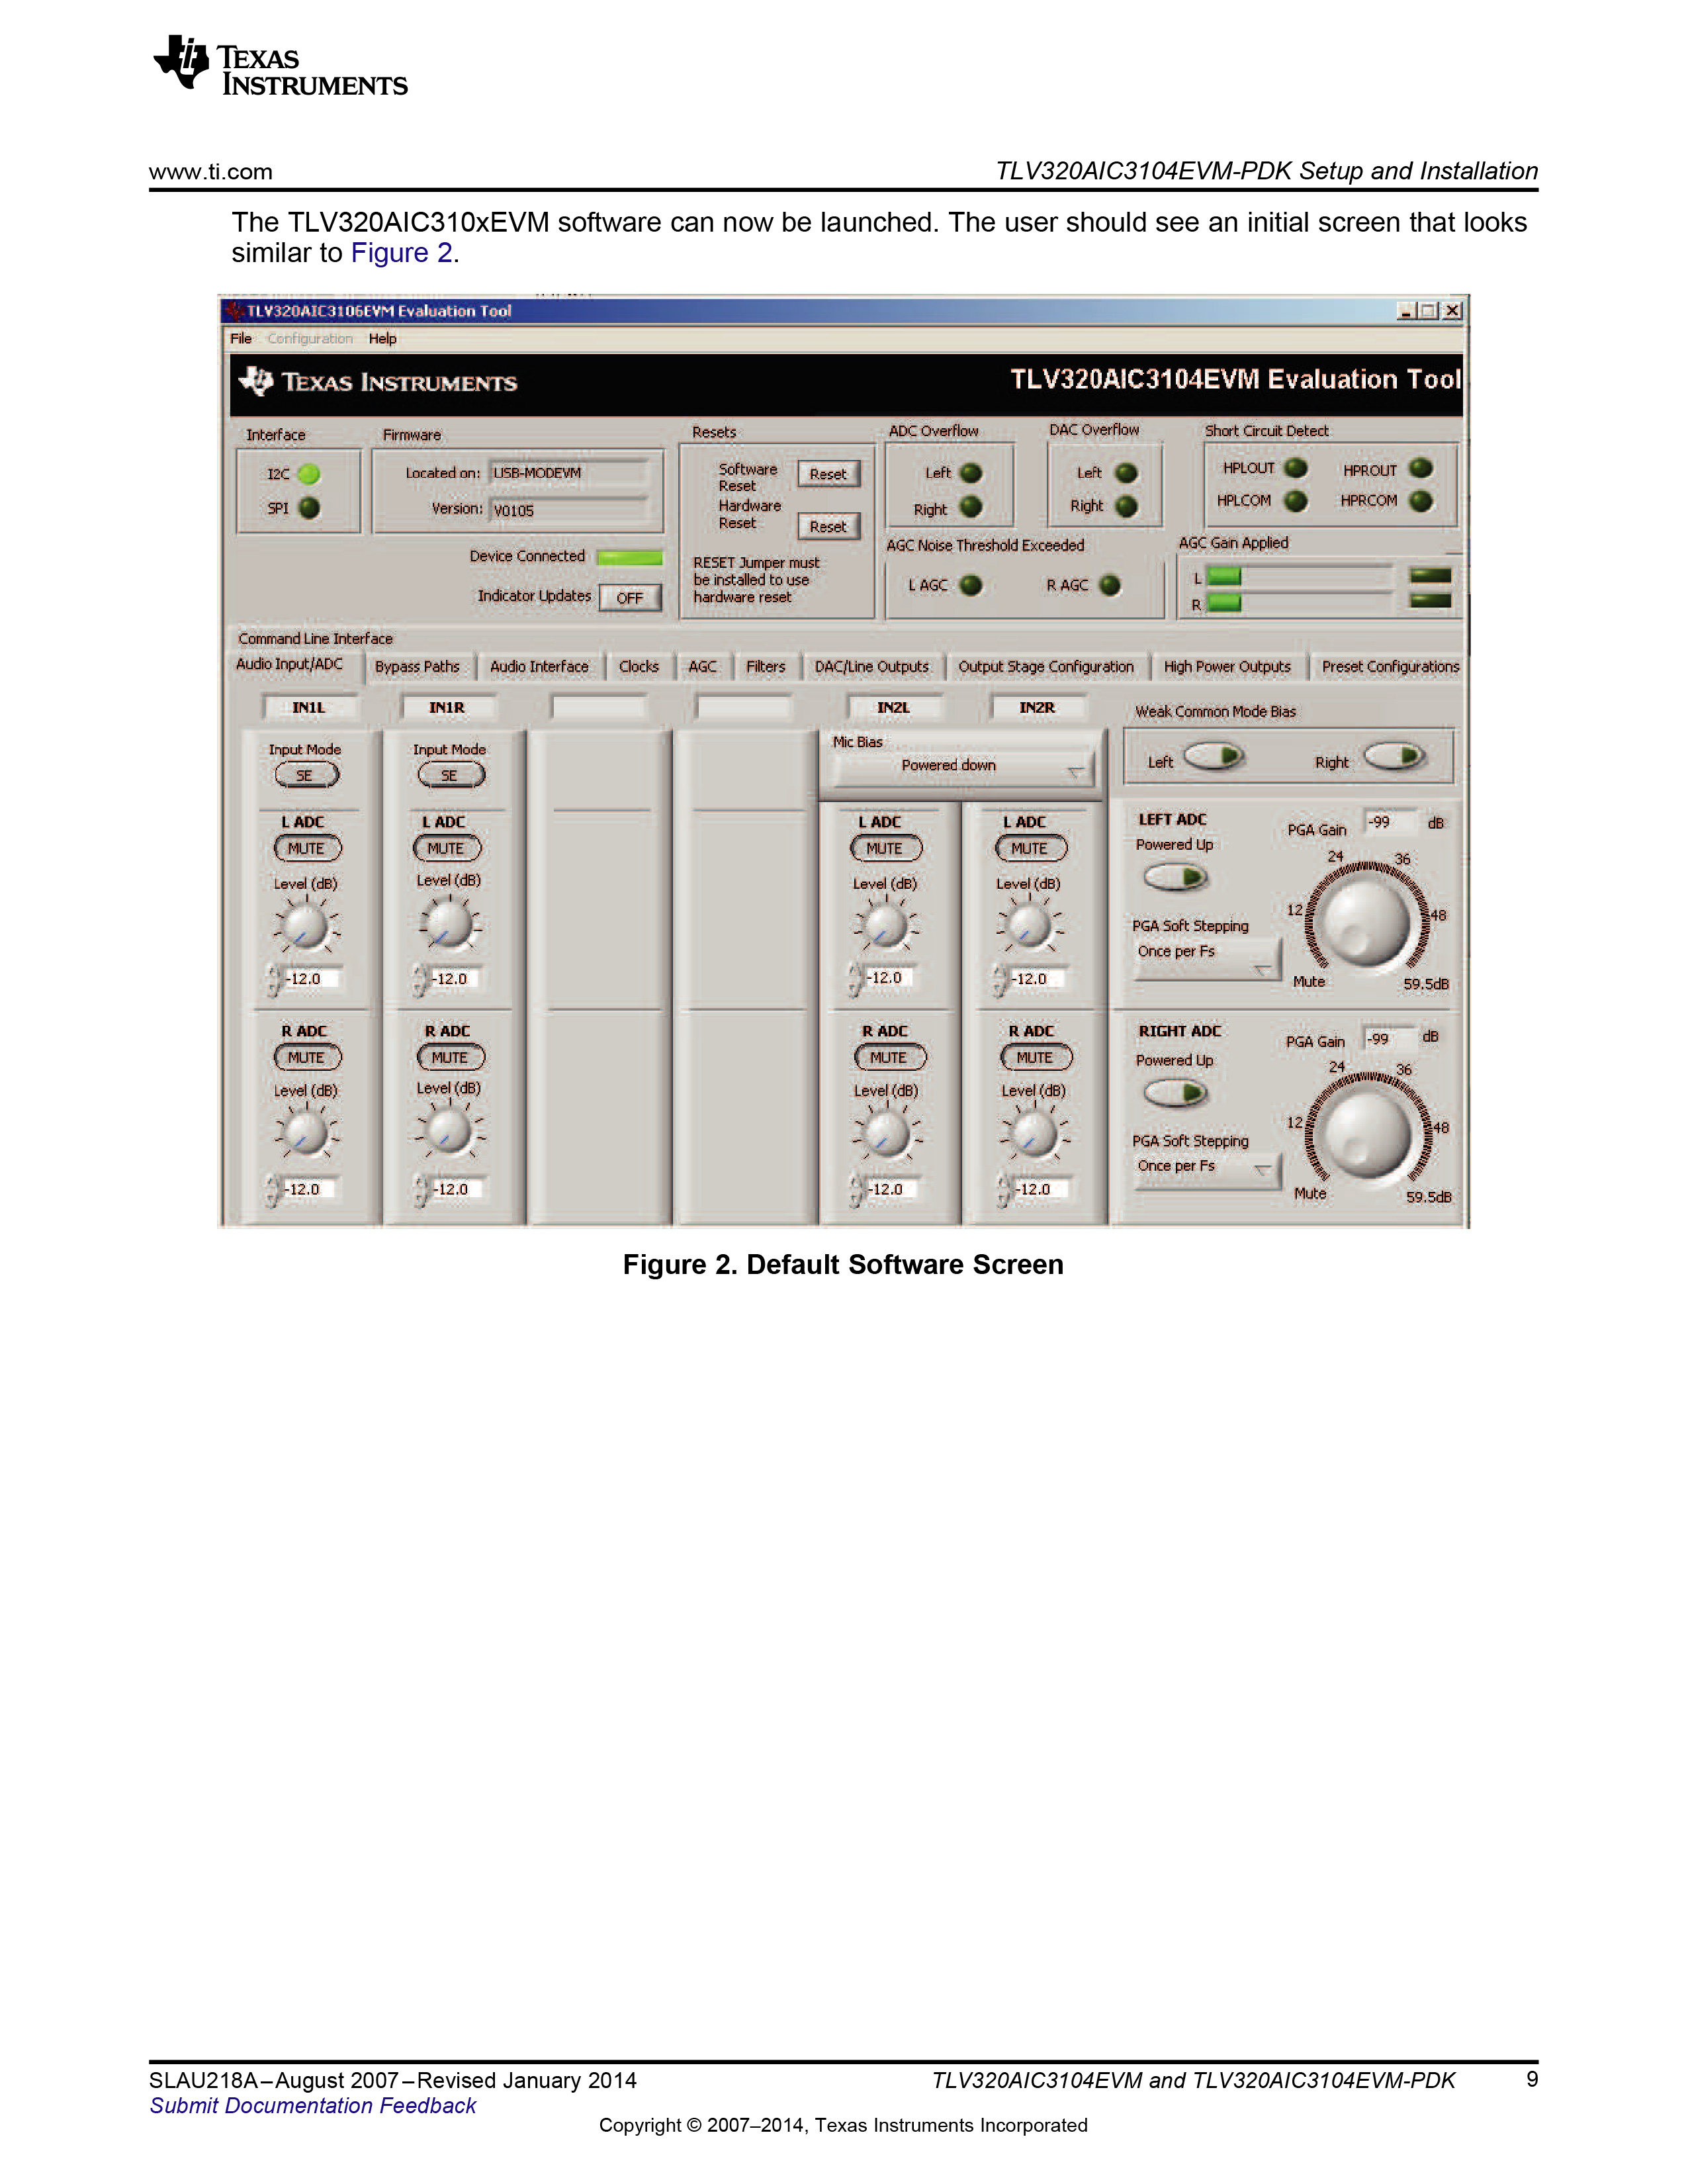Switch to the Filters tab
The image size is (1688, 2184).
point(766,667)
